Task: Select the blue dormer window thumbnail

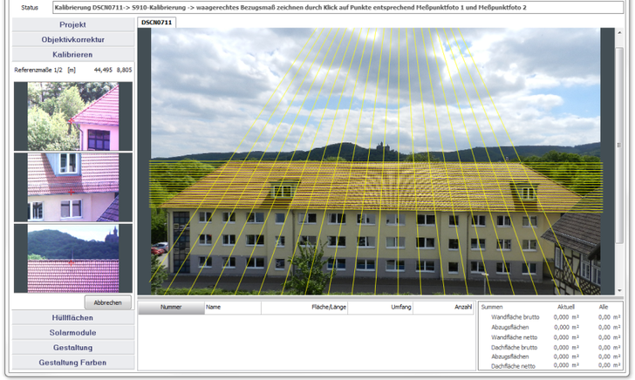Action: 73,187
